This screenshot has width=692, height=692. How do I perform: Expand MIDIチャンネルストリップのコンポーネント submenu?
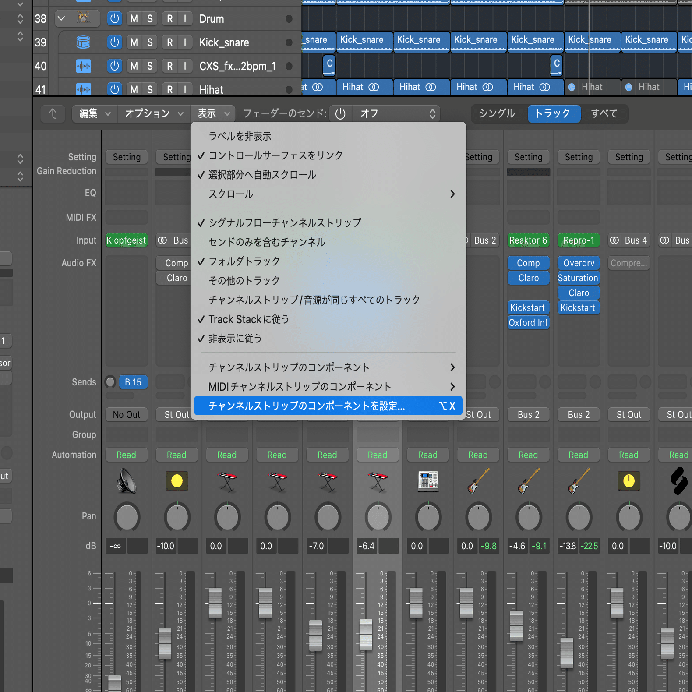(x=328, y=387)
